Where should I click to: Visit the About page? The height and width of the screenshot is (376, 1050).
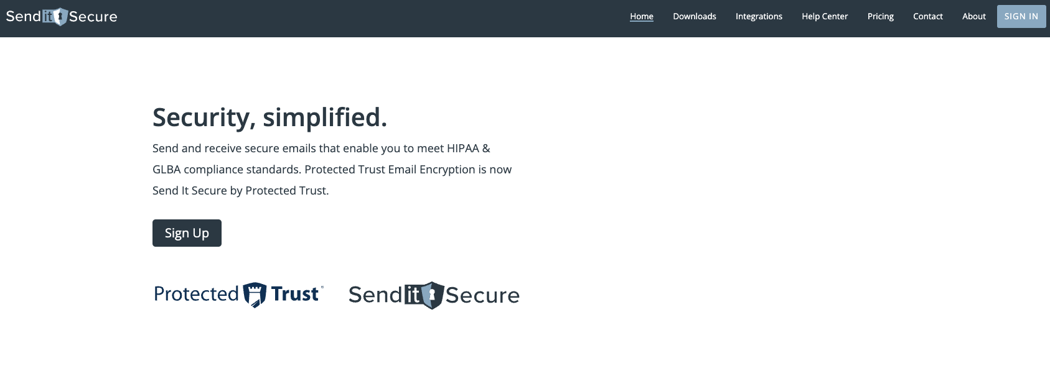tap(973, 16)
